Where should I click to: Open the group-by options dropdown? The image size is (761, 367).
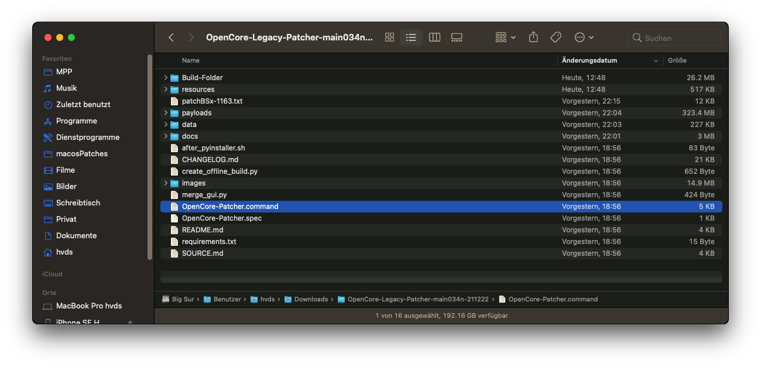505,37
